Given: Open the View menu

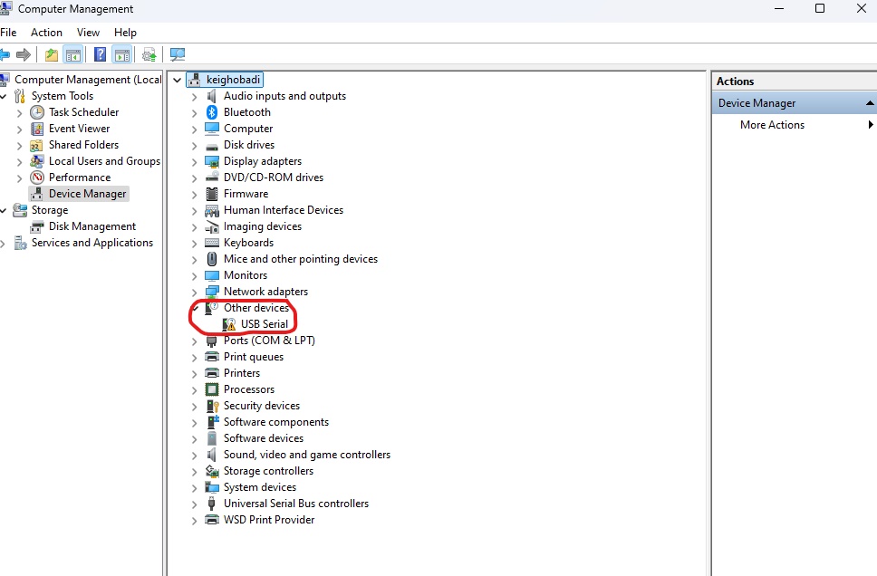Looking at the screenshot, I should [88, 33].
